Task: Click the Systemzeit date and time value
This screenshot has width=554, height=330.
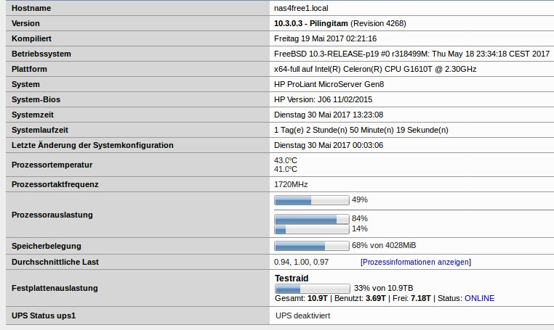Action: pos(329,115)
